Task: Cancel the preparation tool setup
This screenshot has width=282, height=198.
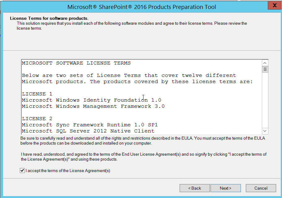Action: coord(261,188)
